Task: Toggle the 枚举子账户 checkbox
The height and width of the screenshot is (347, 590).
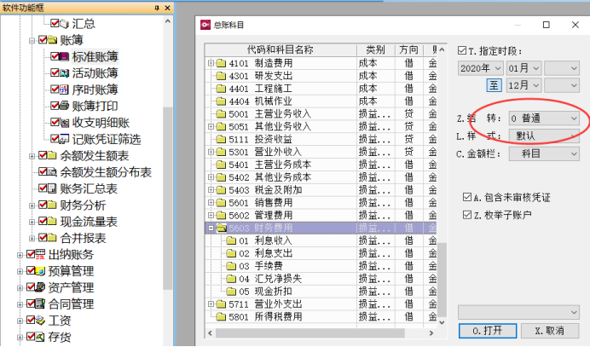Action: tap(466, 214)
